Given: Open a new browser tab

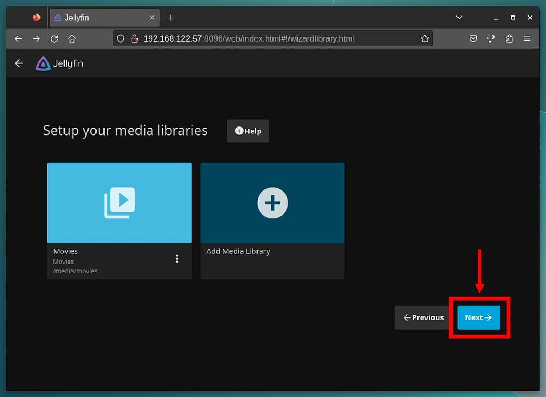Looking at the screenshot, I should pos(171,18).
